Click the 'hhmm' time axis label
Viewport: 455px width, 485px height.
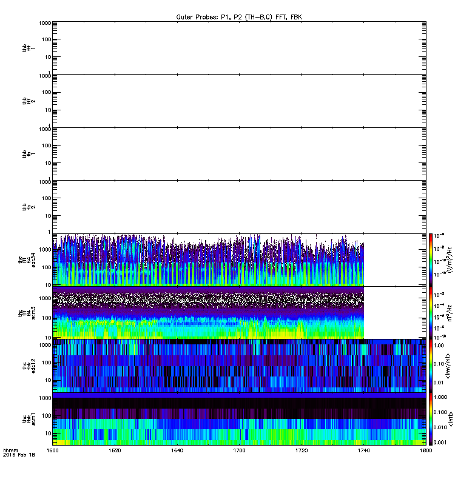[10, 450]
